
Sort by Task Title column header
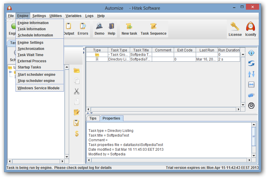(141, 50)
